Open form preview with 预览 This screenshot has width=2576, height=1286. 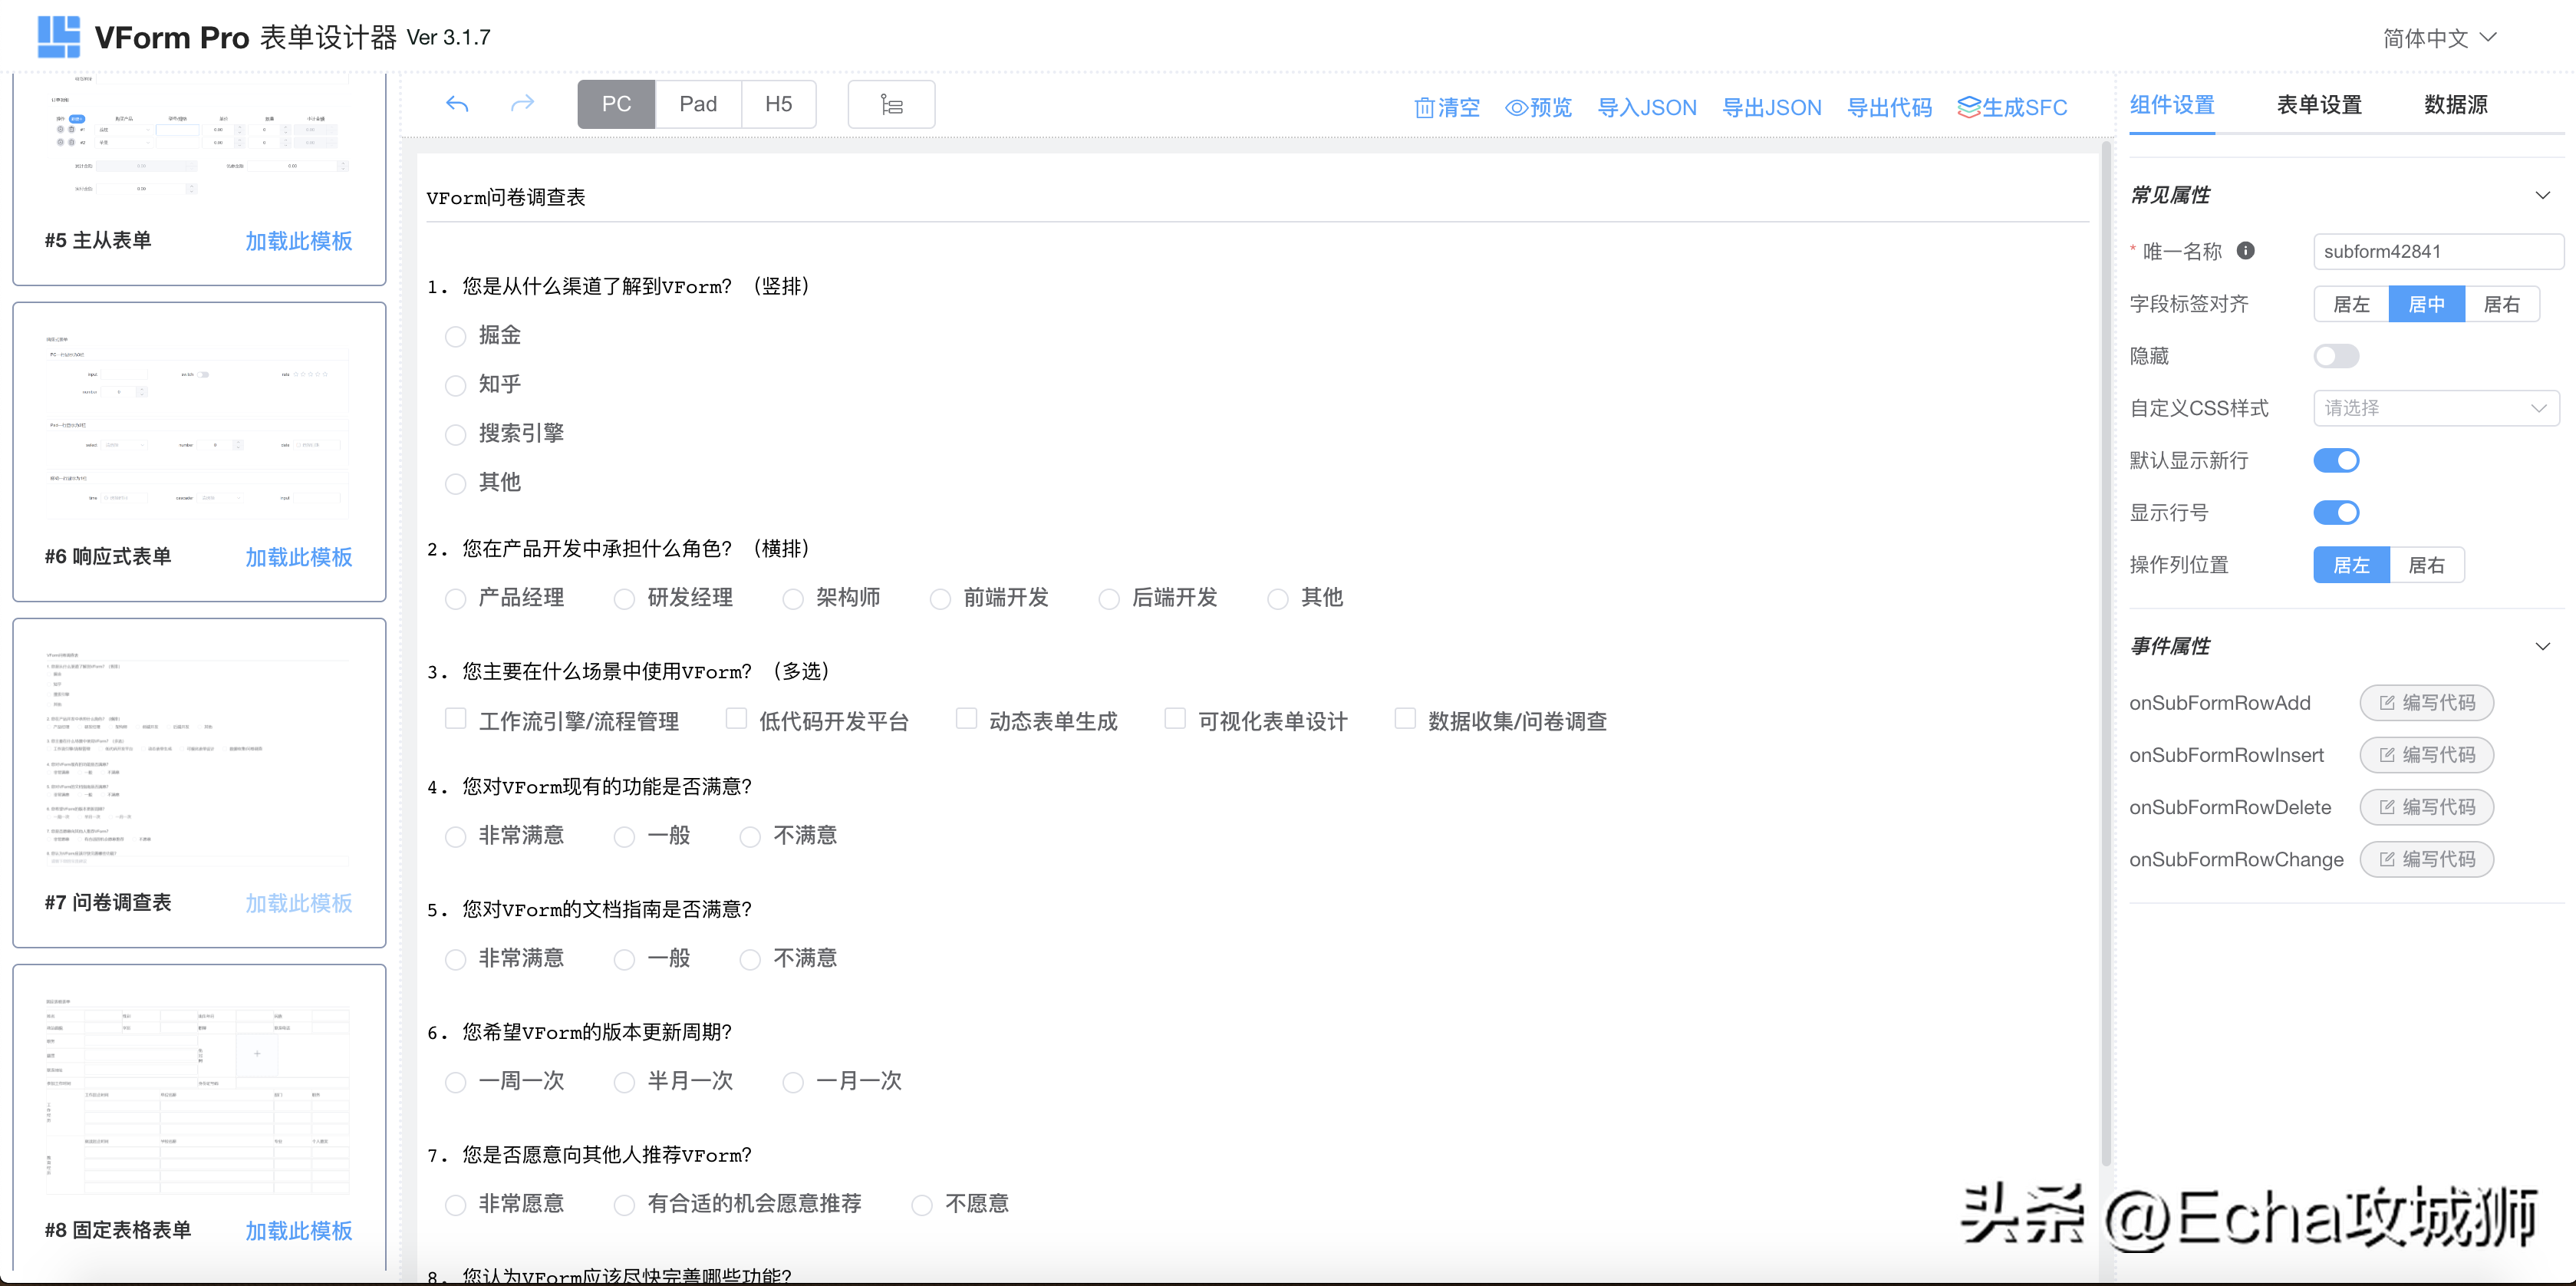click(1539, 107)
